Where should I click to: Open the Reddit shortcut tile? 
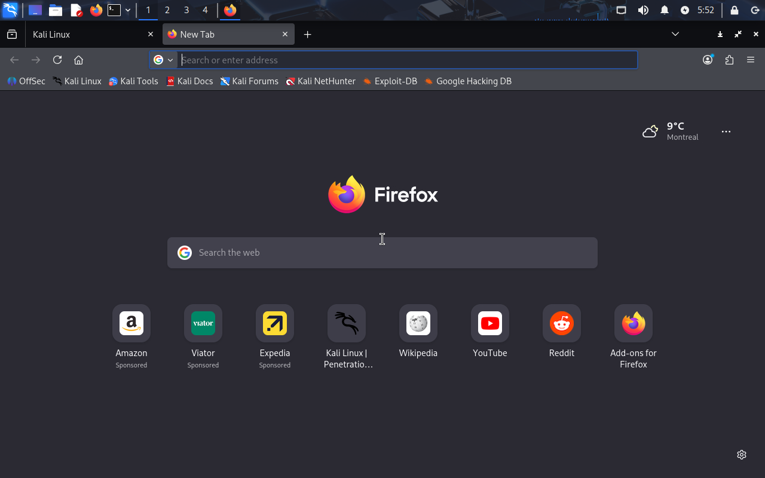click(x=561, y=323)
